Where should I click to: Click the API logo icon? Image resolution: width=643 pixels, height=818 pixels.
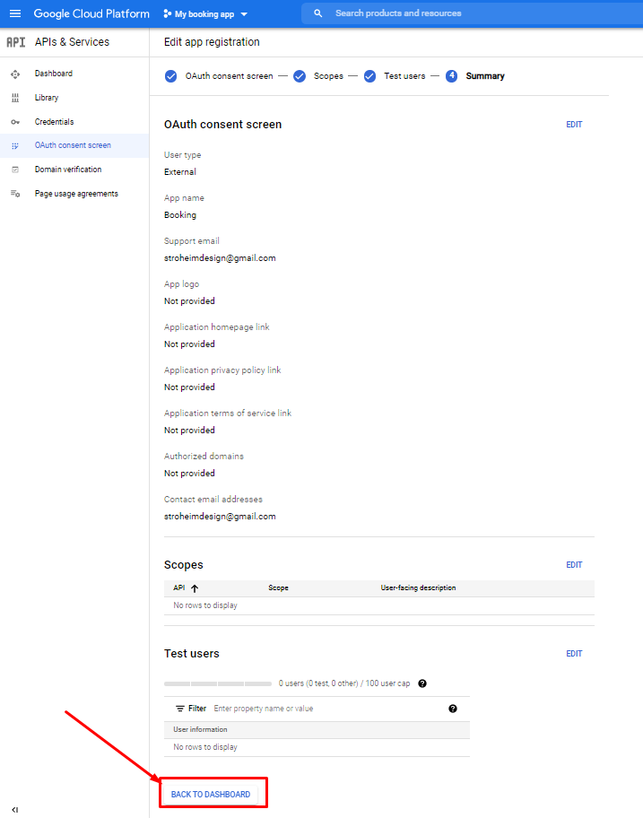coord(16,42)
